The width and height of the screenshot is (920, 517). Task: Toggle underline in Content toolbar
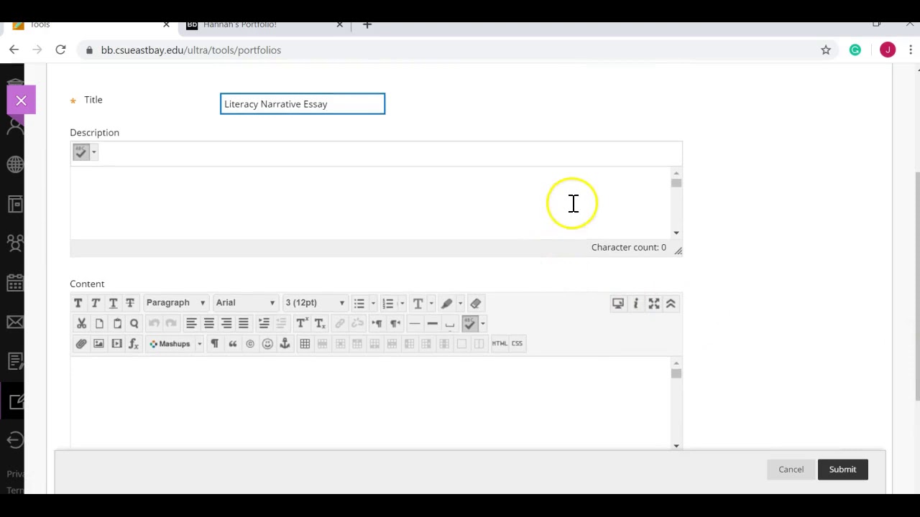[113, 303]
